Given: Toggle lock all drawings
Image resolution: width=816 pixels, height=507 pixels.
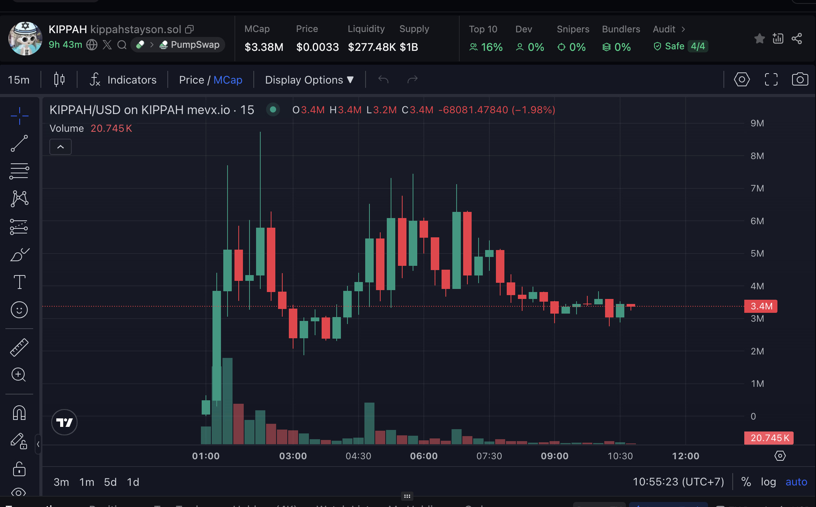Looking at the screenshot, I should coord(19,469).
